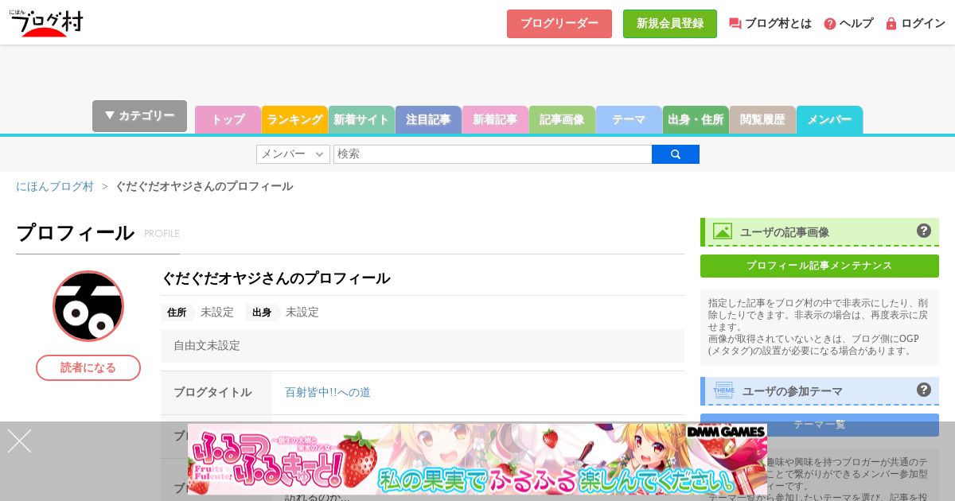Focus the 検索 text input field
Image resolution: width=955 pixels, height=501 pixels.
[493, 154]
